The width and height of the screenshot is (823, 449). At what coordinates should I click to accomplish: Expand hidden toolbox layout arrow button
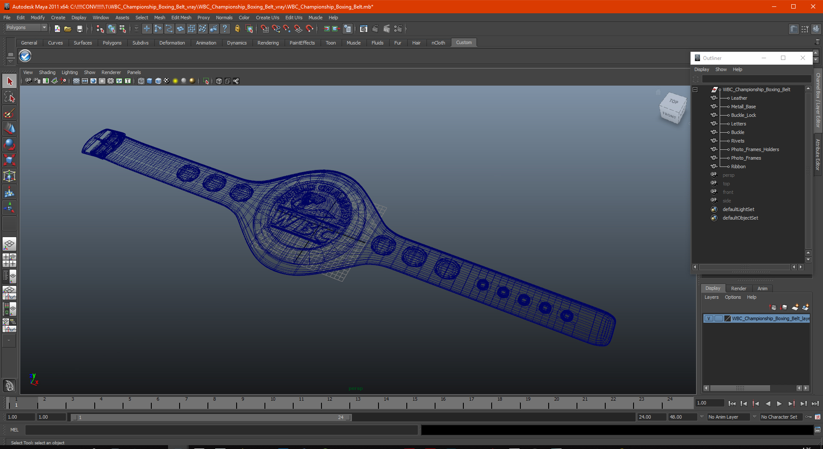pos(9,341)
